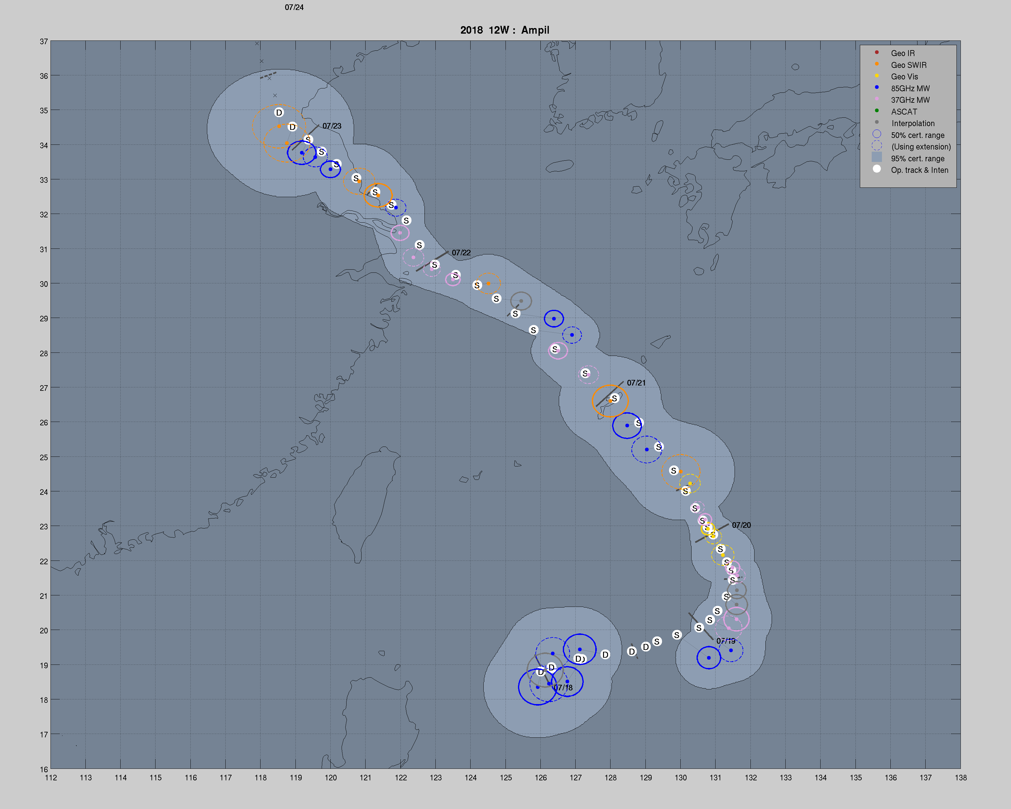Click the Geo IR red dot in legend

tap(876, 52)
